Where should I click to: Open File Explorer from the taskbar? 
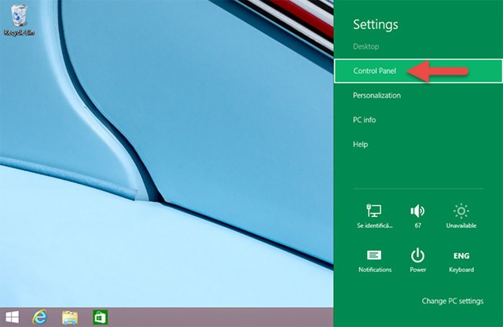point(70,317)
